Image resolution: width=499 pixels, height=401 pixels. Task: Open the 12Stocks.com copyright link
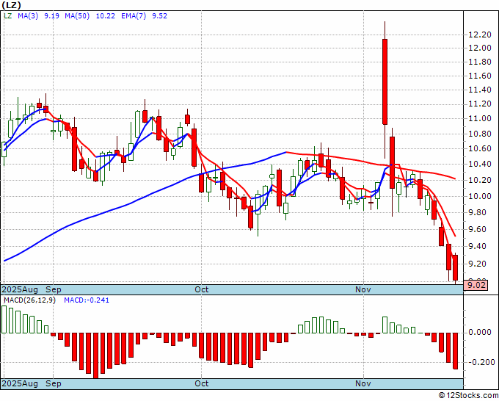468,396
